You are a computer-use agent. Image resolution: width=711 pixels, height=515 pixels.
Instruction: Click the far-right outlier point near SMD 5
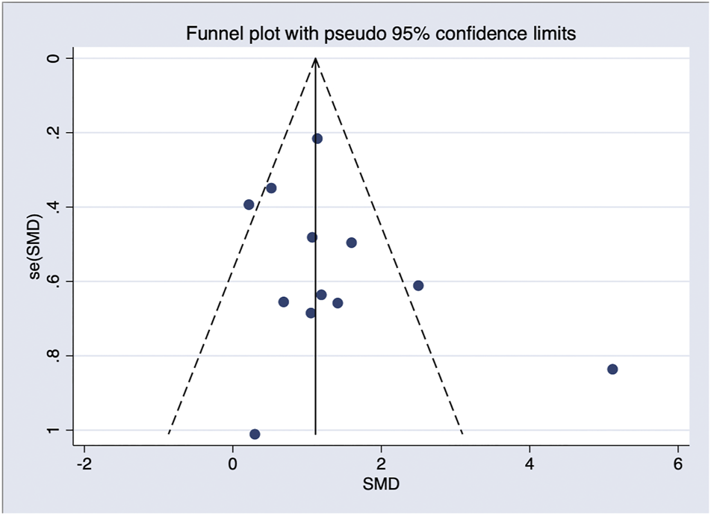coord(612,369)
